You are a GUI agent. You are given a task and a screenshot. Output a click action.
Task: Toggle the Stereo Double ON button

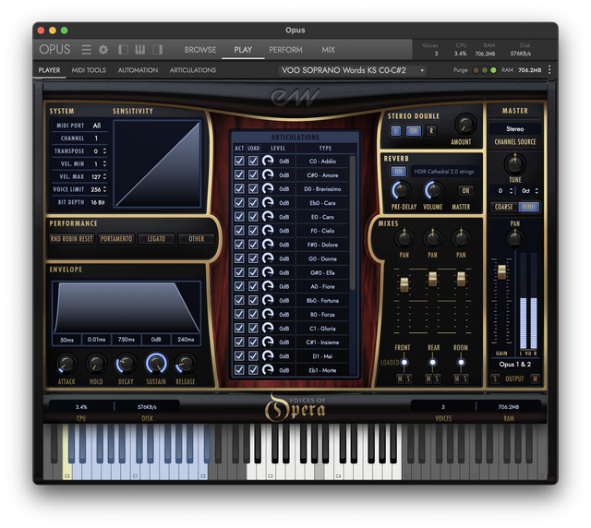[414, 131]
